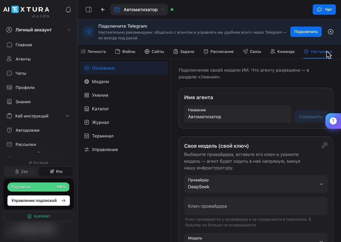Open notifications bell icon
The height and width of the screenshot is (242, 341).
tap(68, 10)
